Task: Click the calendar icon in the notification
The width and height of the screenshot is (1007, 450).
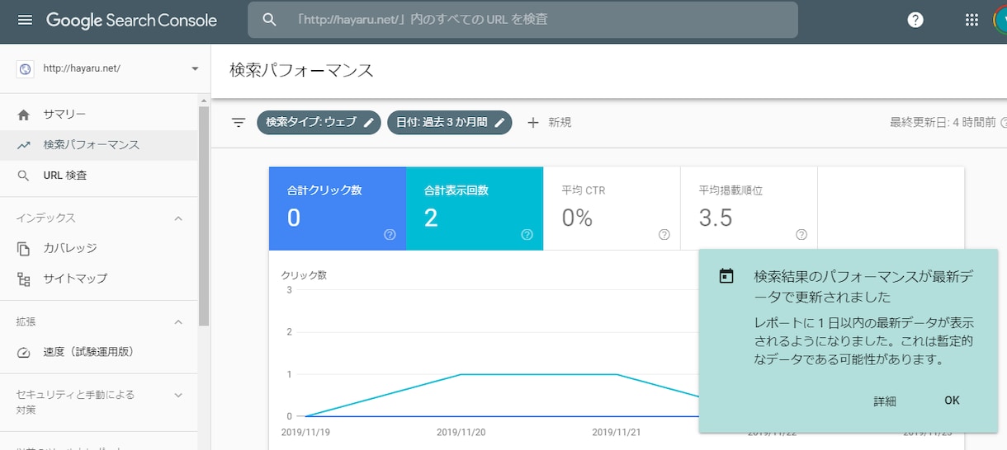Action: 726,276
